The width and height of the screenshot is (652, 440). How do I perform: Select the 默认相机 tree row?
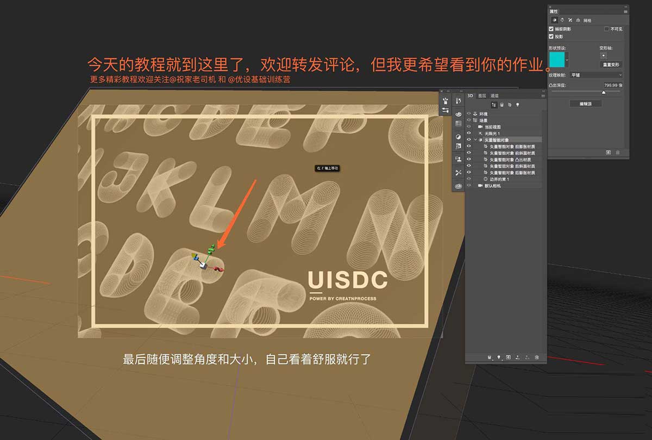point(505,186)
